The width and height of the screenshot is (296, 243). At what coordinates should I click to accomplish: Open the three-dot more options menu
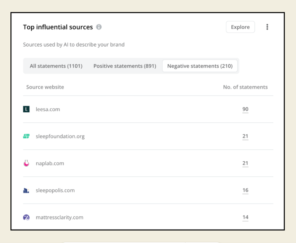click(267, 27)
